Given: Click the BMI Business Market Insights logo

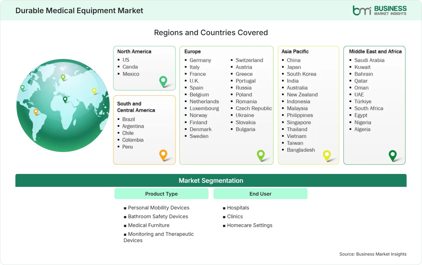Looking at the screenshot, I should click(380, 10).
